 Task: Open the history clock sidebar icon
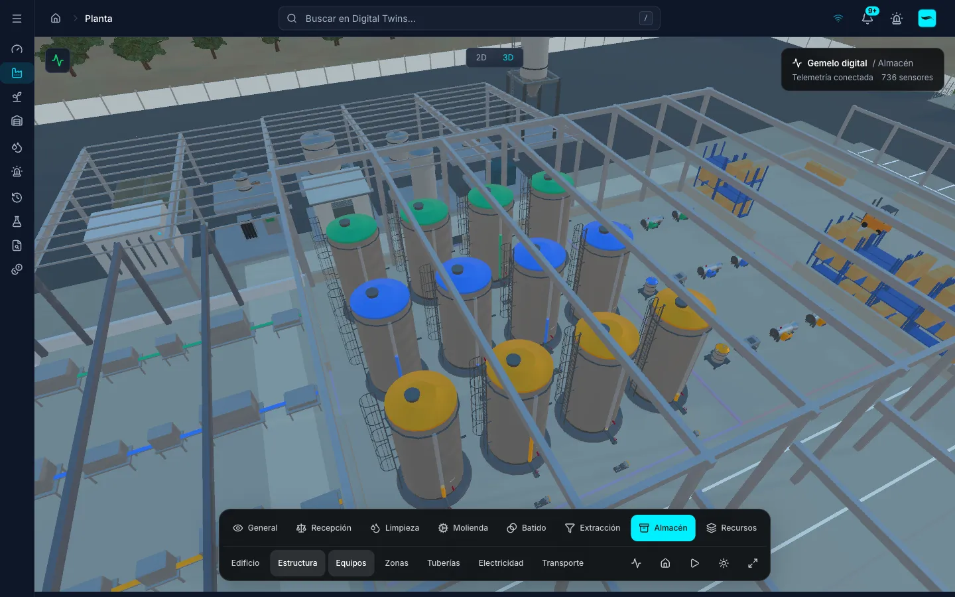pyautogui.click(x=17, y=198)
